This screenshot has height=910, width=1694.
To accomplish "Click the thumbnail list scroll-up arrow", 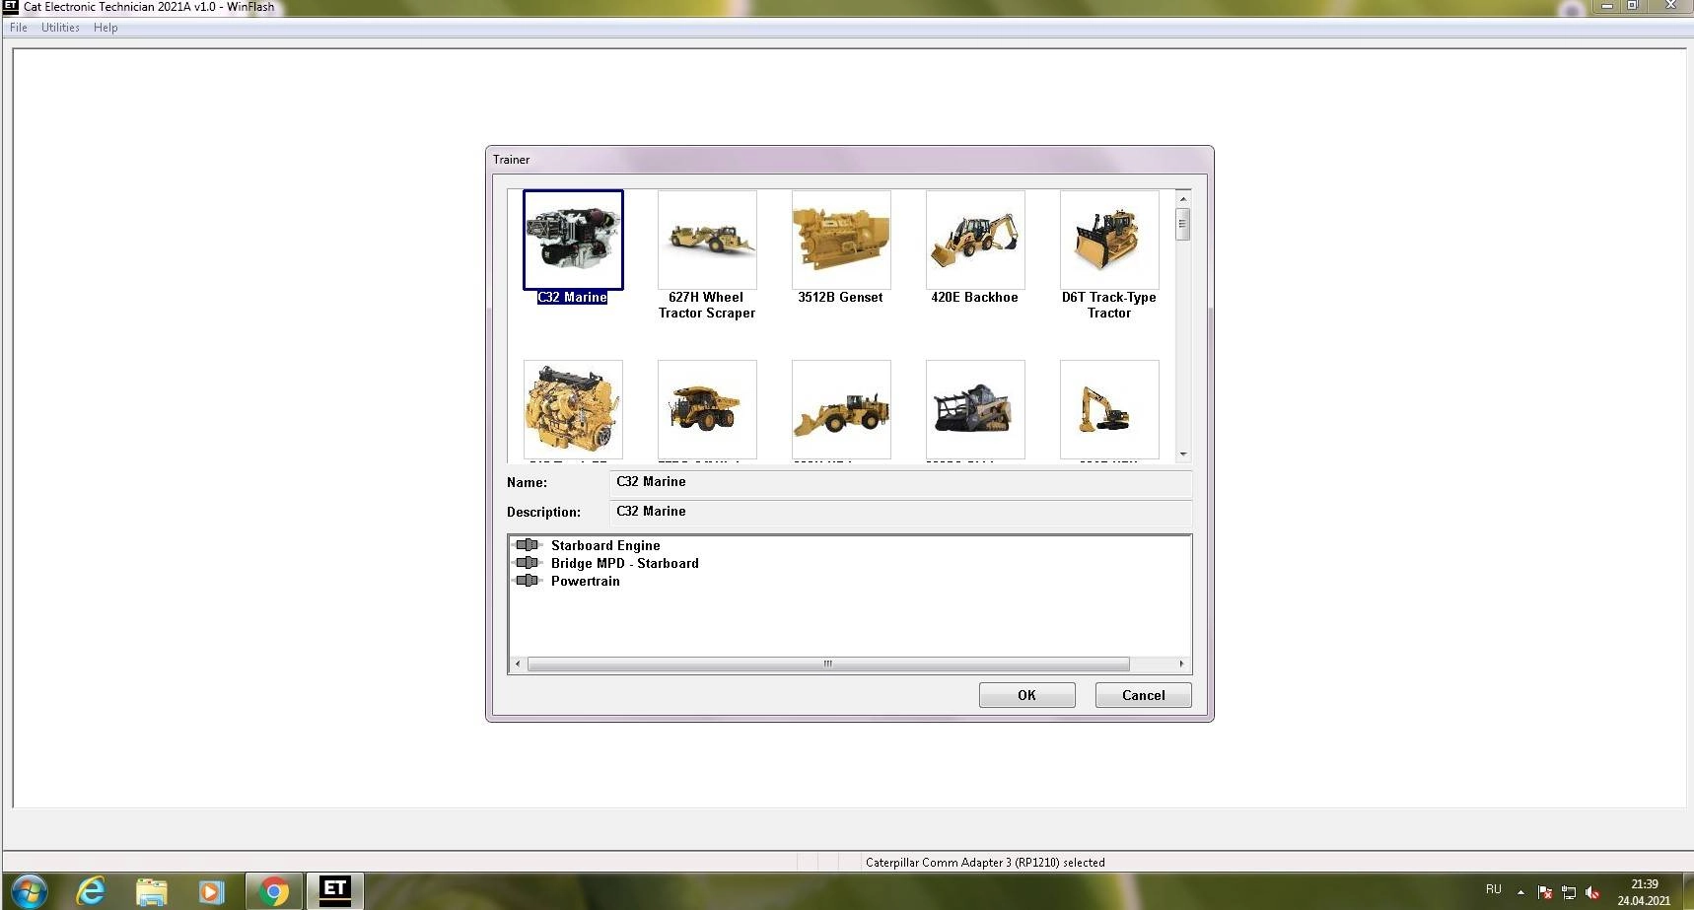I will click(1183, 198).
